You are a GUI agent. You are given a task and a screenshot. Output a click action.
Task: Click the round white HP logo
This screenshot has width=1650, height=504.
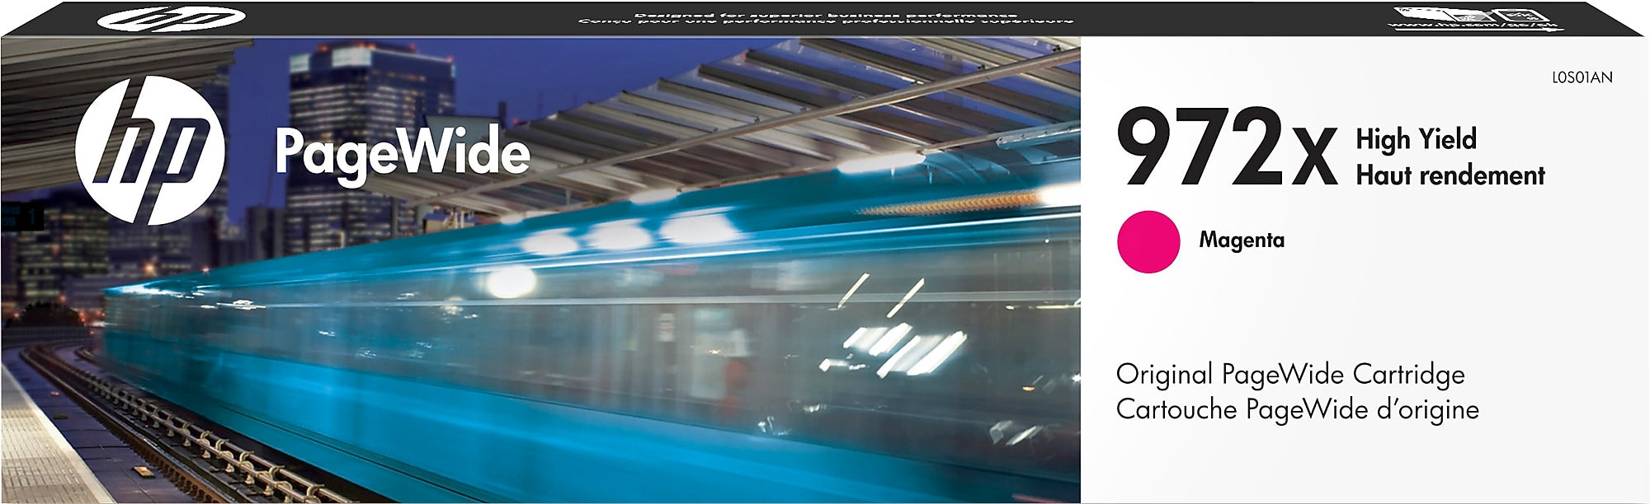pyautogui.click(x=149, y=151)
